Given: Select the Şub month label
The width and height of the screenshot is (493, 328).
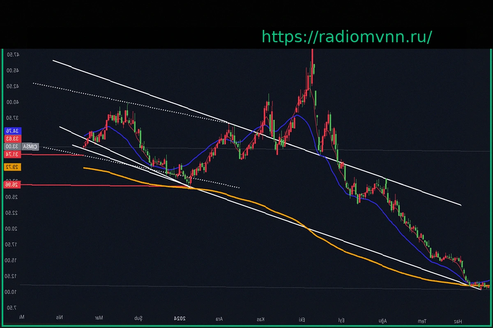Looking at the screenshot, I should [x=138, y=318].
